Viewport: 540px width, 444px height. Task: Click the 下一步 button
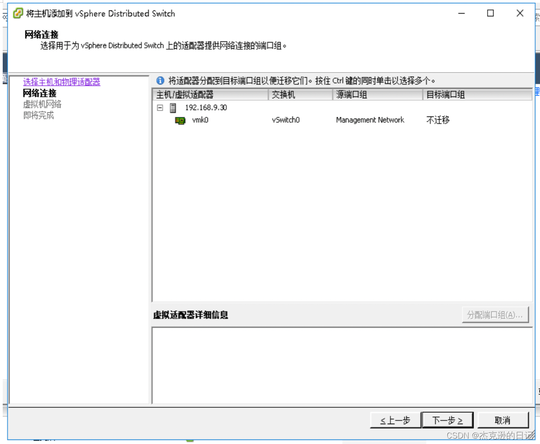(x=447, y=420)
